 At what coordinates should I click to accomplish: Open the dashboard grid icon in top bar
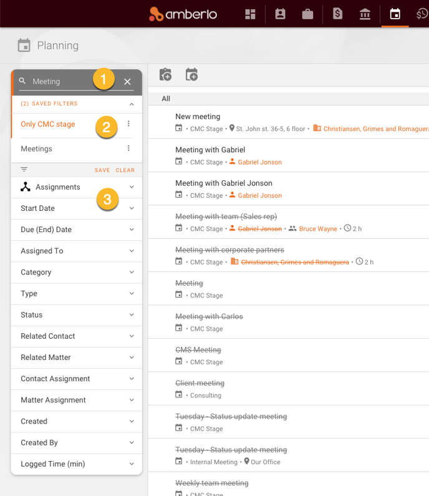[x=250, y=14]
